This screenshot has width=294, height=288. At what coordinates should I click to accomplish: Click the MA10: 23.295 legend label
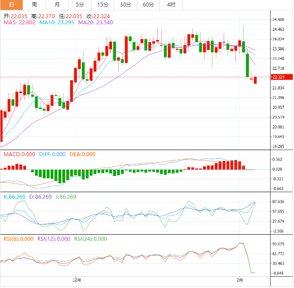click(56, 23)
